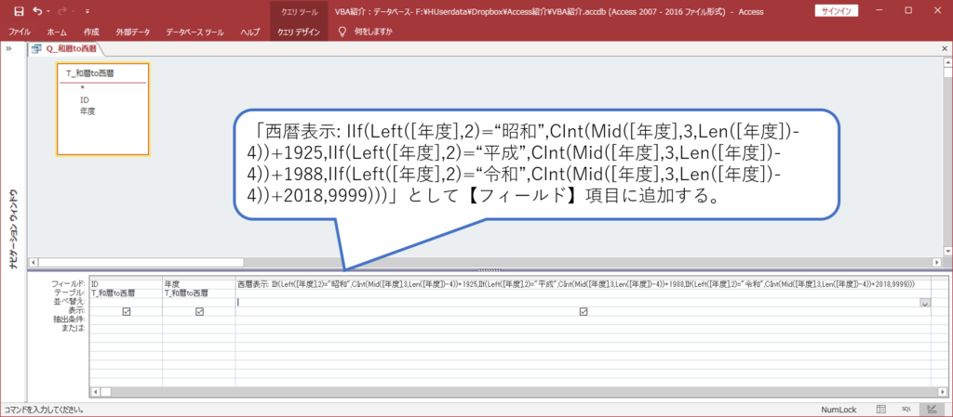The height and width of the screenshot is (417, 953).
Task: Undo the last action with the Undo arrow
Action: click(x=37, y=11)
